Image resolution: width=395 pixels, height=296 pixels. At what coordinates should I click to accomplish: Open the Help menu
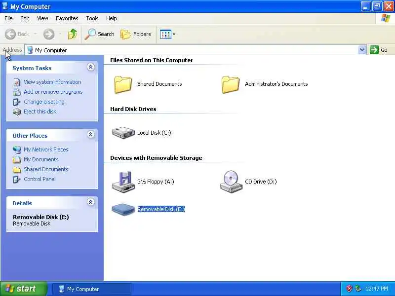(x=112, y=18)
